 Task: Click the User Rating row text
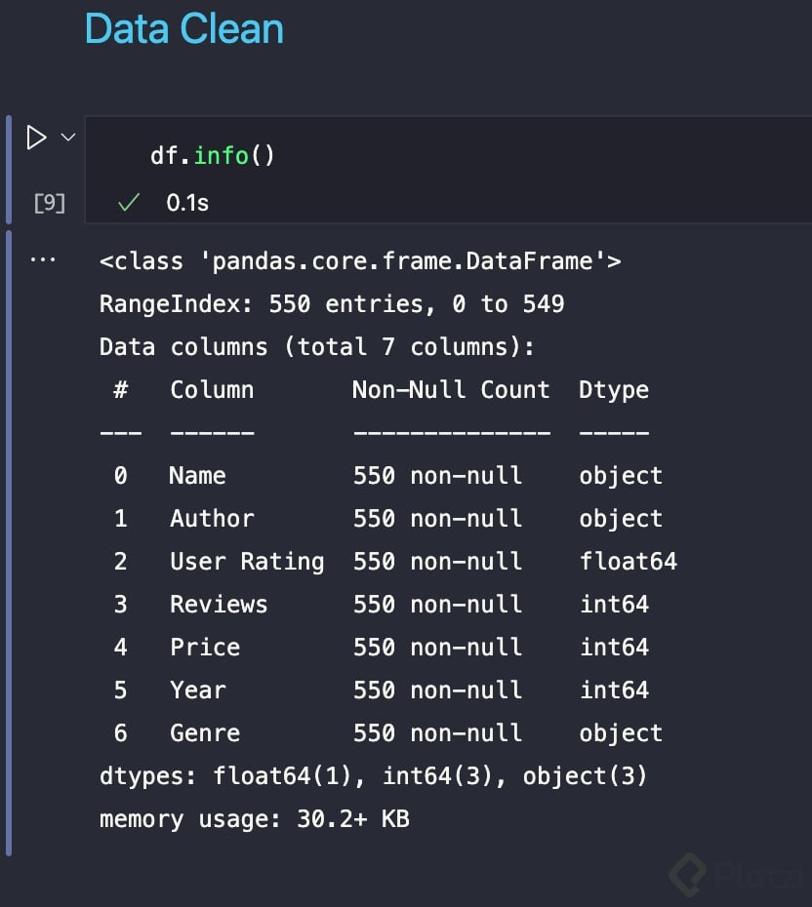[x=247, y=562]
